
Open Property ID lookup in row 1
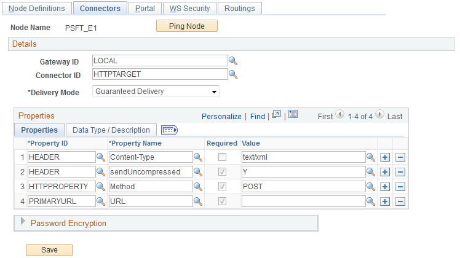click(x=101, y=157)
